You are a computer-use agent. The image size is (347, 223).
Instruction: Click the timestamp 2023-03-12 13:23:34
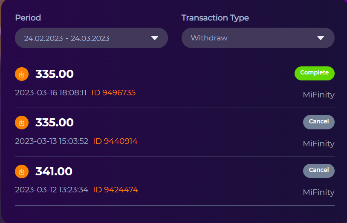pyautogui.click(x=52, y=189)
